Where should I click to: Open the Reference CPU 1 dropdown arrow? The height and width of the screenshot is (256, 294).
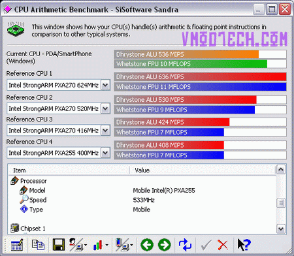pyautogui.click(x=105, y=85)
